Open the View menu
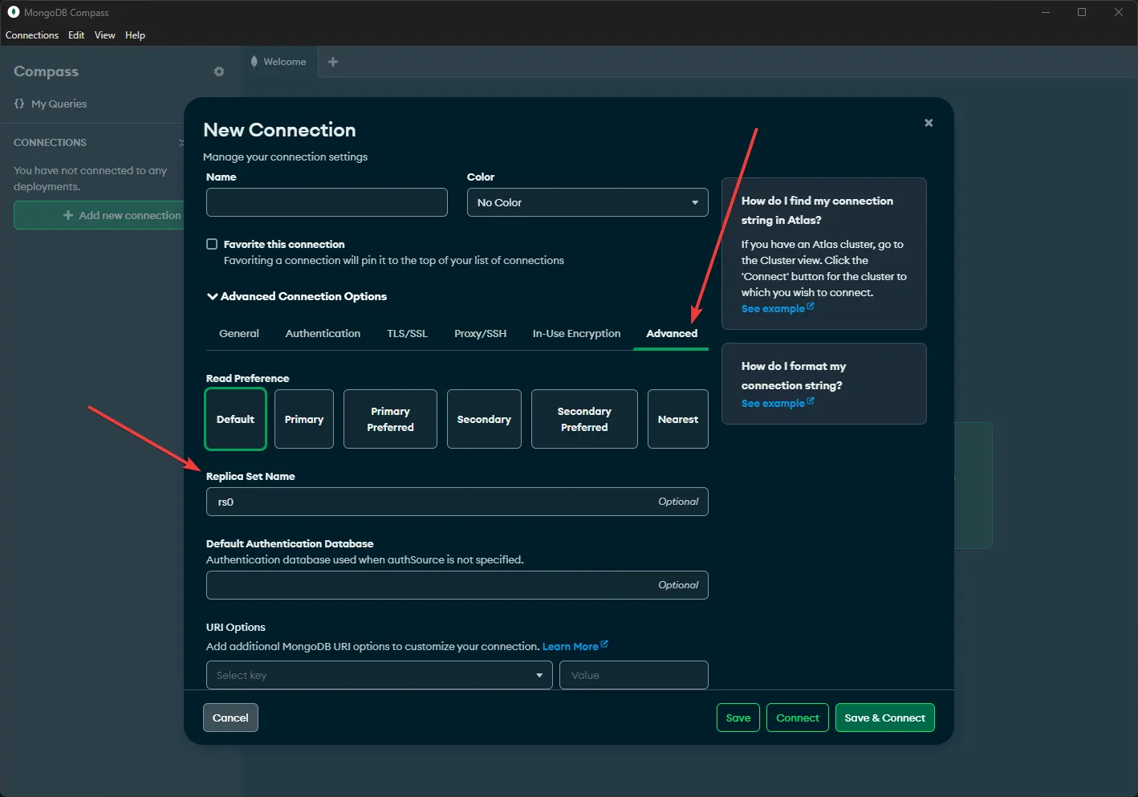 (104, 35)
